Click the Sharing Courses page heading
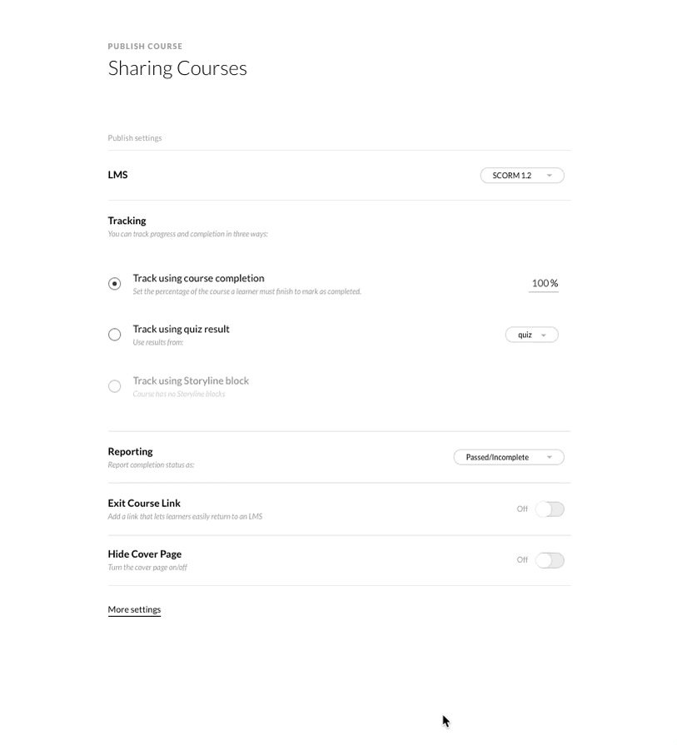 pyautogui.click(x=177, y=68)
